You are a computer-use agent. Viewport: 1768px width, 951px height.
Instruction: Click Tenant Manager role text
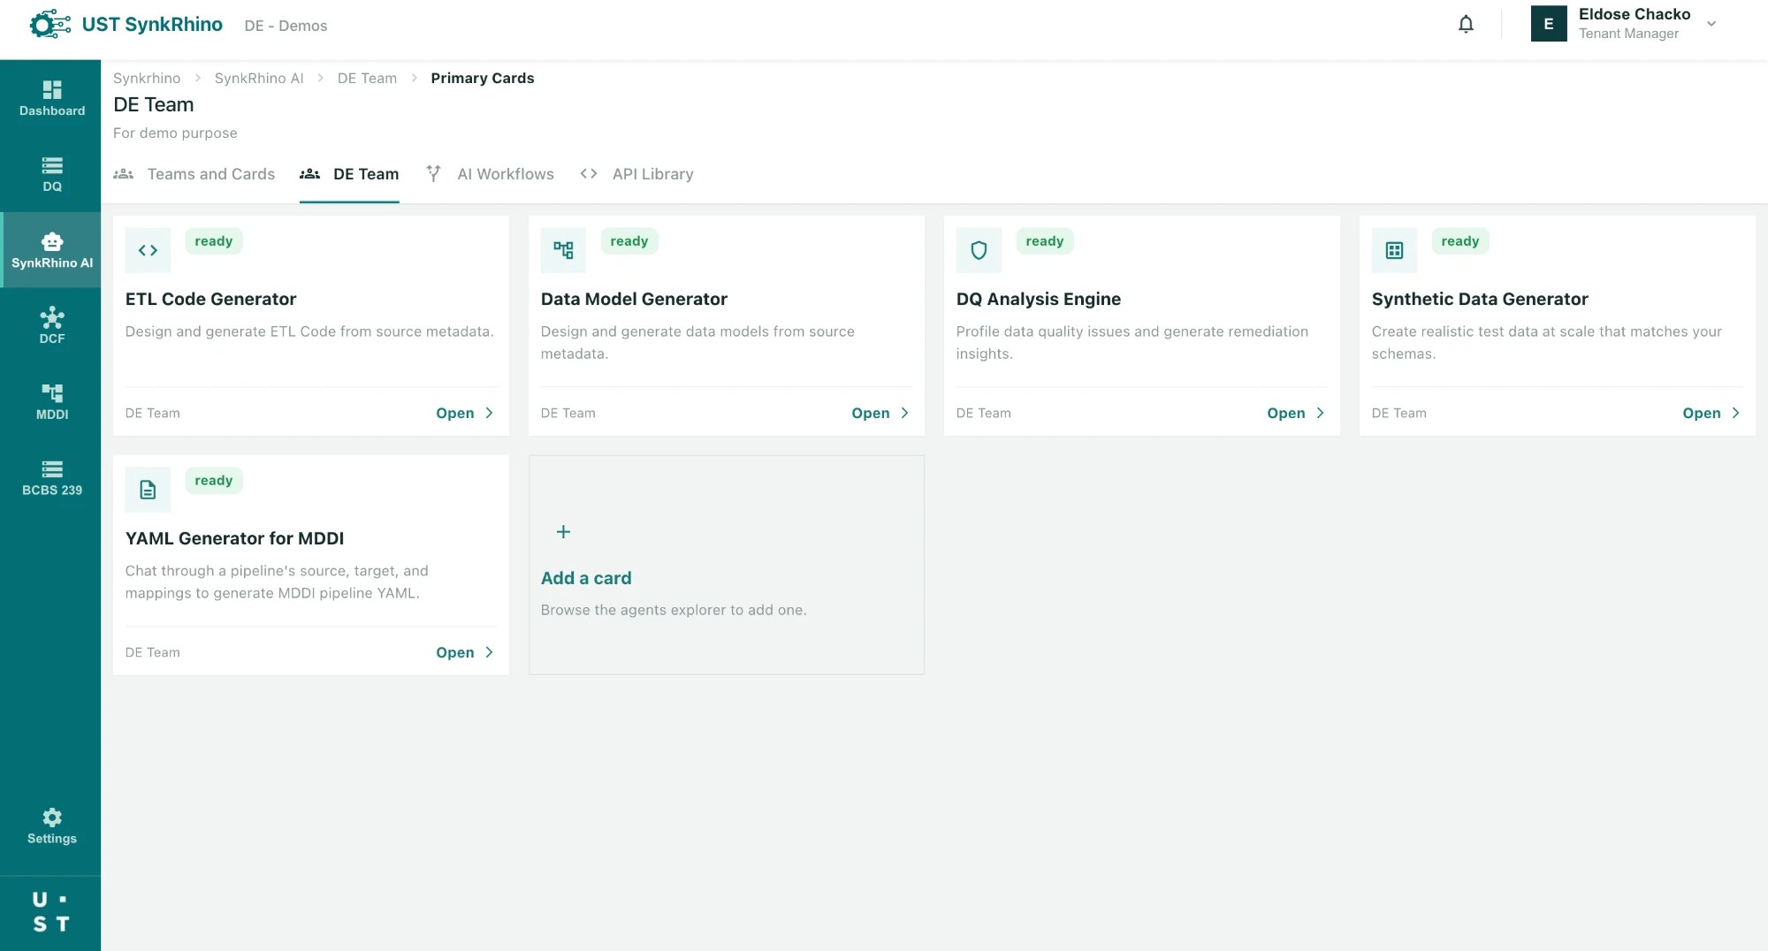point(1628,34)
